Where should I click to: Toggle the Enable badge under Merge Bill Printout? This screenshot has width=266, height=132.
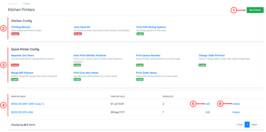(15, 80)
